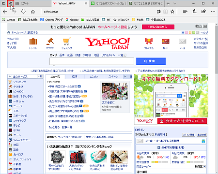Open the tabs you've set aside panel

click(x=3, y=3)
